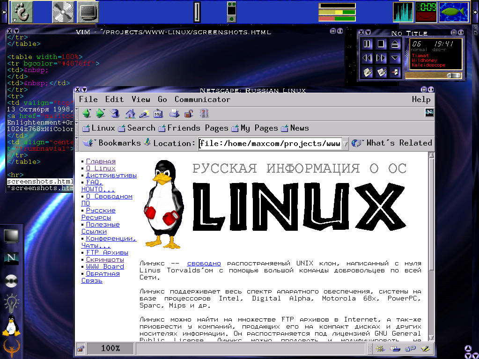Image resolution: width=479 pixels, height=359 pixels.
Task: Open the Home page icon in Netscape
Action: click(x=130, y=114)
